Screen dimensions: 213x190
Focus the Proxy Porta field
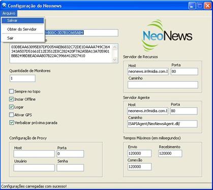(70, 154)
